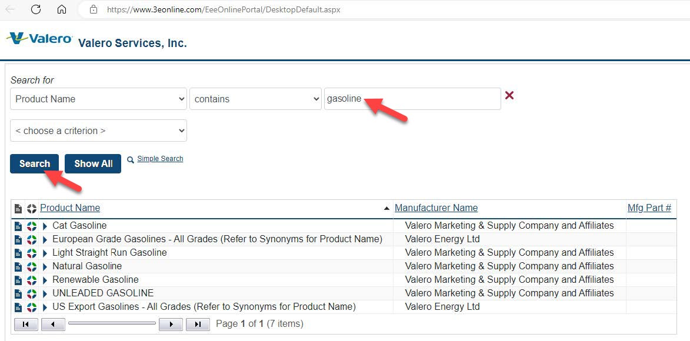Remove the gasoline search criterion with red X
This screenshot has width=690, height=341.
click(x=509, y=95)
